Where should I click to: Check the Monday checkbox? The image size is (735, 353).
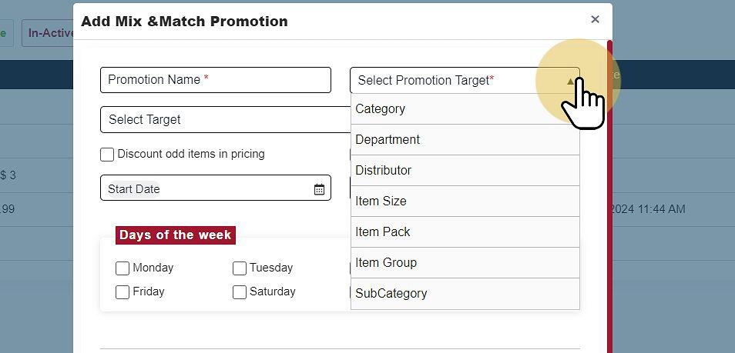click(123, 268)
